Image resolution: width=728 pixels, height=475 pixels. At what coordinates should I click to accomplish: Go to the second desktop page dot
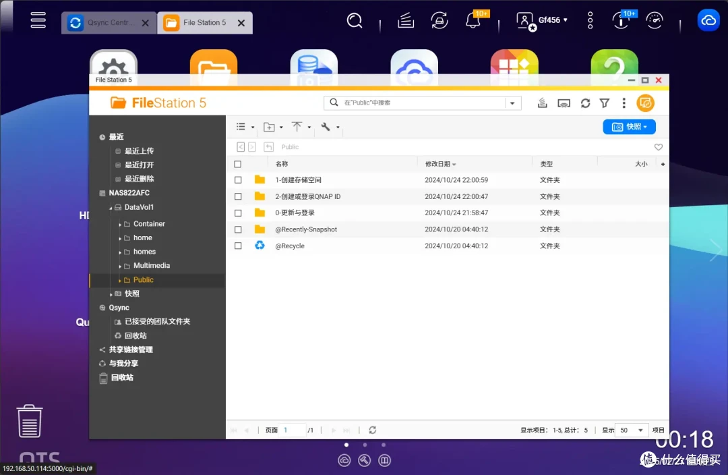point(365,445)
